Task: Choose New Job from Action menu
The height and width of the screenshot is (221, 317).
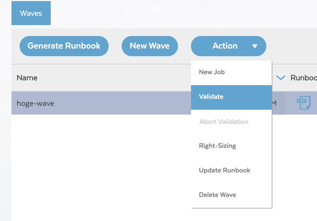Action: [x=231, y=72]
